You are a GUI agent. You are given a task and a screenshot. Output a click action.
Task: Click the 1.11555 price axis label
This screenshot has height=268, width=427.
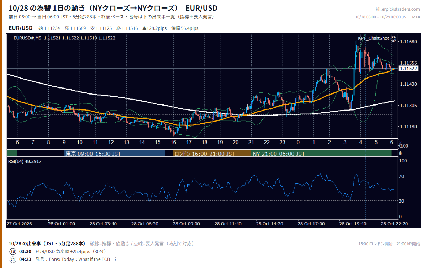tap(408, 63)
